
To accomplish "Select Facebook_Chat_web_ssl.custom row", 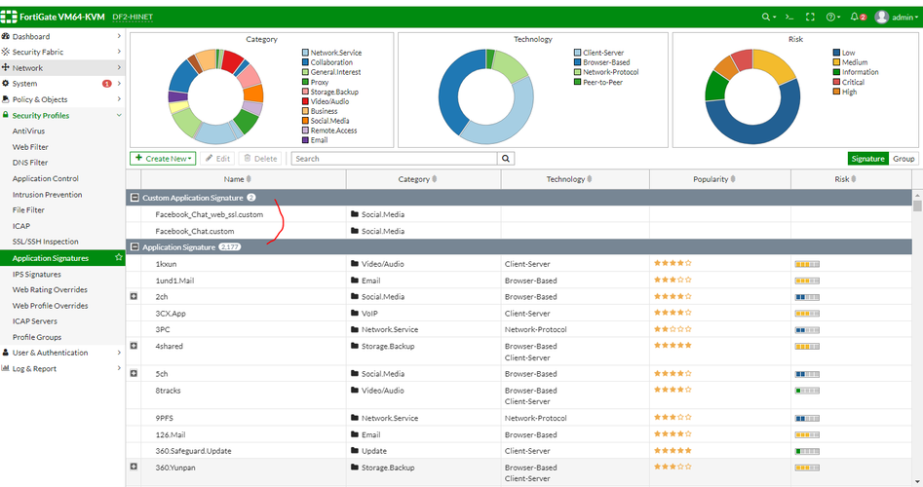I will [x=519, y=214].
